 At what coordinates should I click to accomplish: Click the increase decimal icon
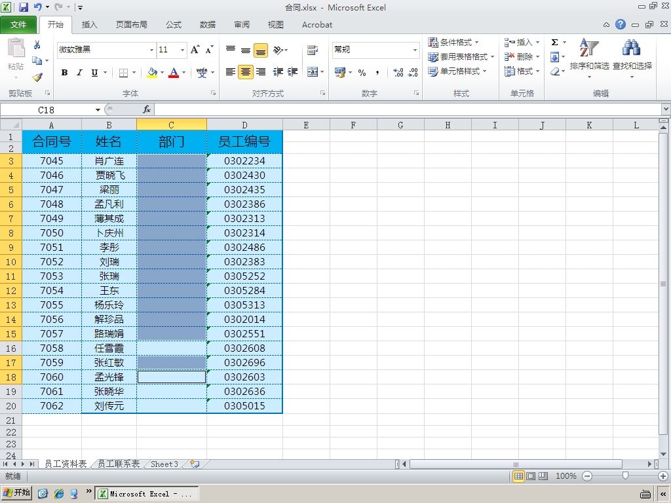[398, 72]
